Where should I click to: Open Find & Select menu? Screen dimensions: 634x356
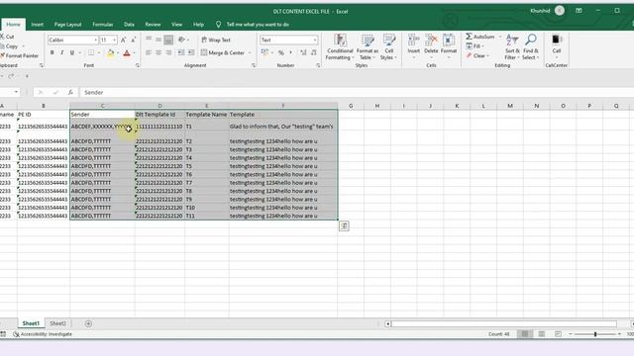tap(531, 47)
